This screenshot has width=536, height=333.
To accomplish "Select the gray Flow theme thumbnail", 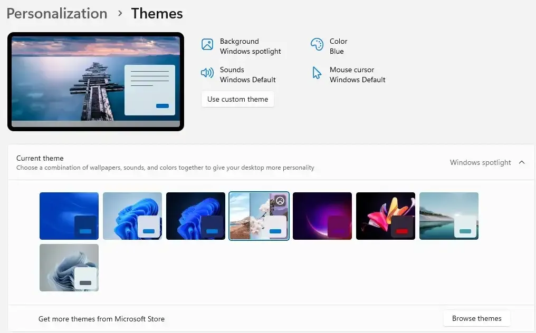I will click(69, 268).
